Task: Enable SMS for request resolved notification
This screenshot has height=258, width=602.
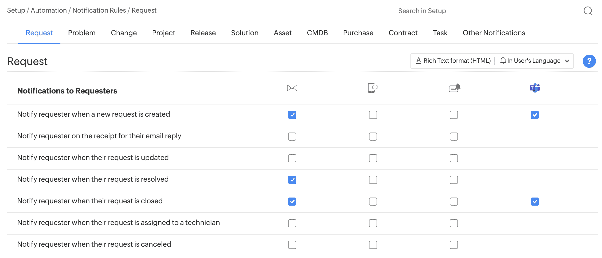Action: 373,180
